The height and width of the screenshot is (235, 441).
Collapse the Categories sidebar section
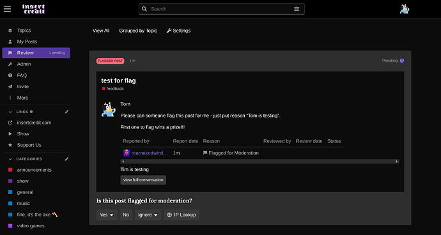(10, 159)
